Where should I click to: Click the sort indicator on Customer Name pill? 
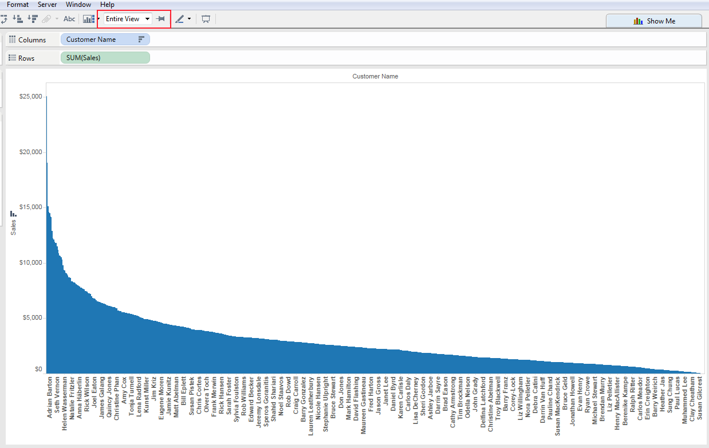pyautogui.click(x=141, y=40)
